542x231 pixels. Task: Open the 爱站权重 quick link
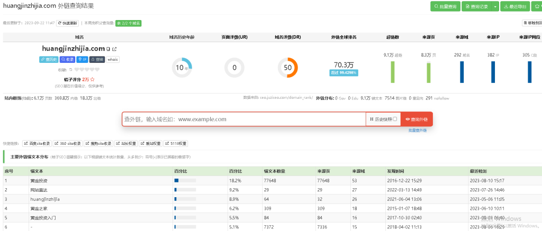[150, 144]
